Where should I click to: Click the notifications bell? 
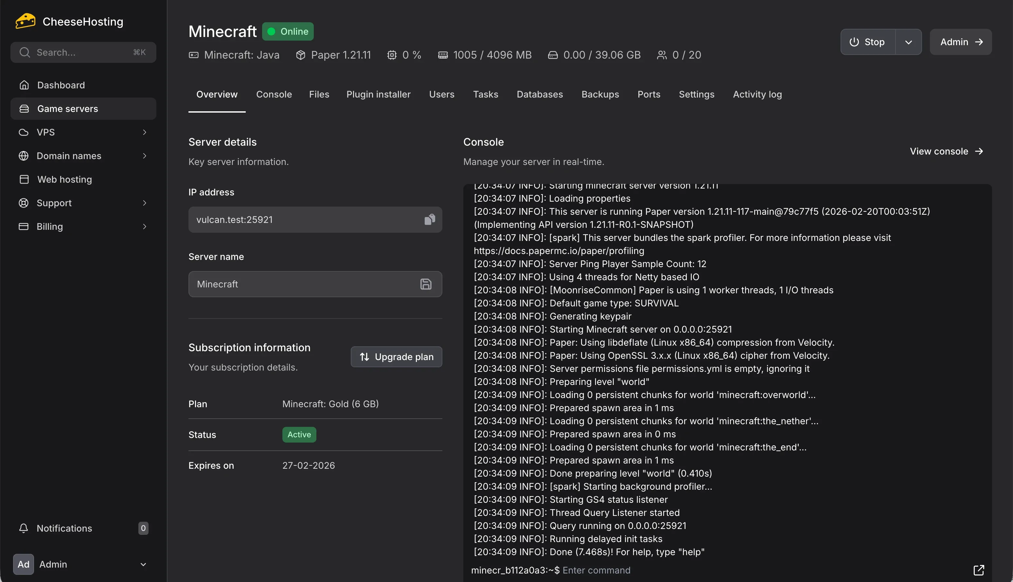pos(24,528)
